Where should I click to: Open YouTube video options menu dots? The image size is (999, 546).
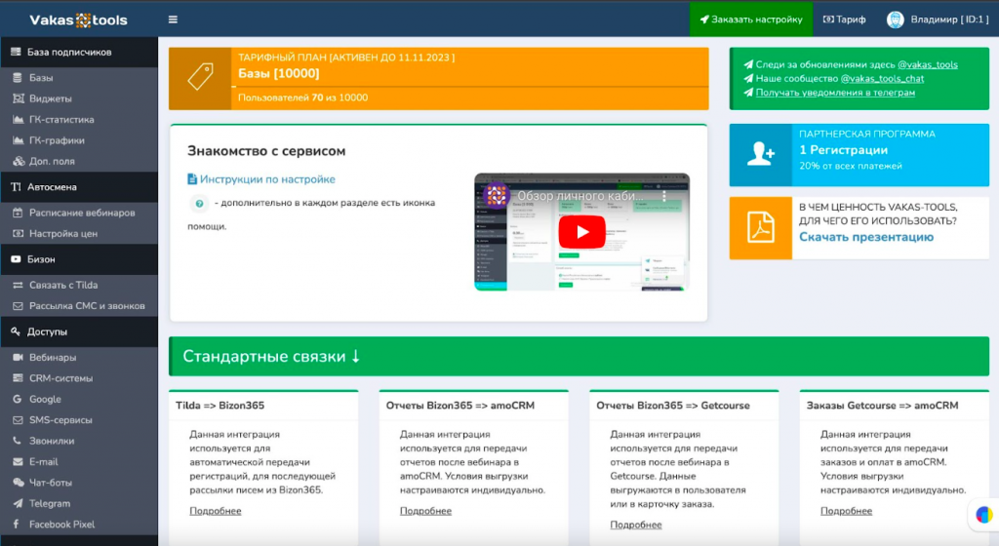click(663, 196)
